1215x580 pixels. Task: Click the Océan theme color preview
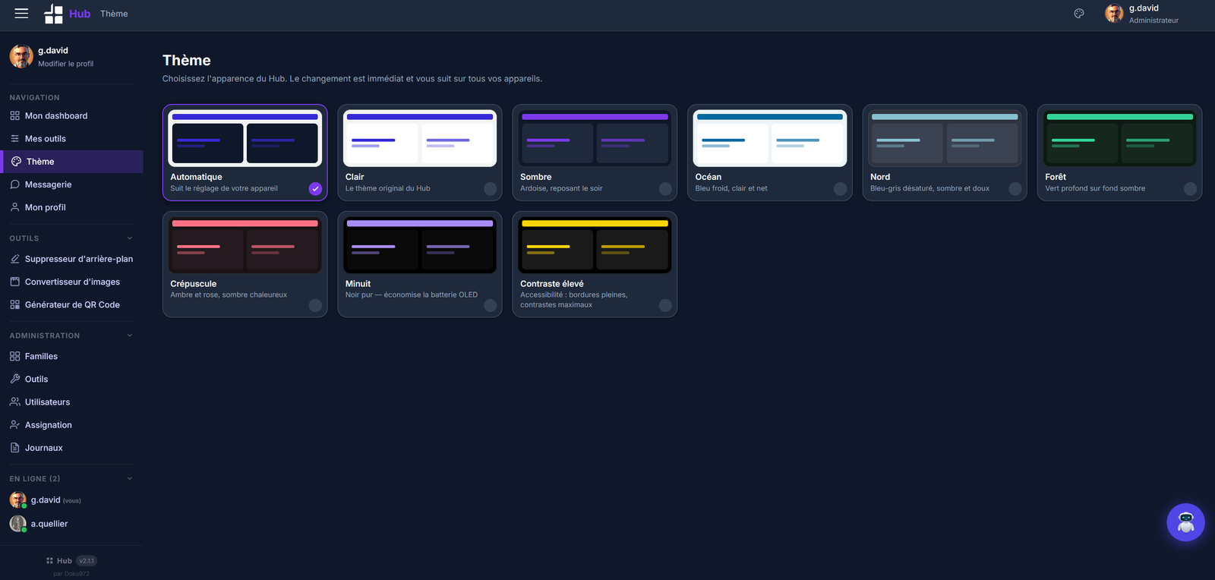pyautogui.click(x=770, y=138)
